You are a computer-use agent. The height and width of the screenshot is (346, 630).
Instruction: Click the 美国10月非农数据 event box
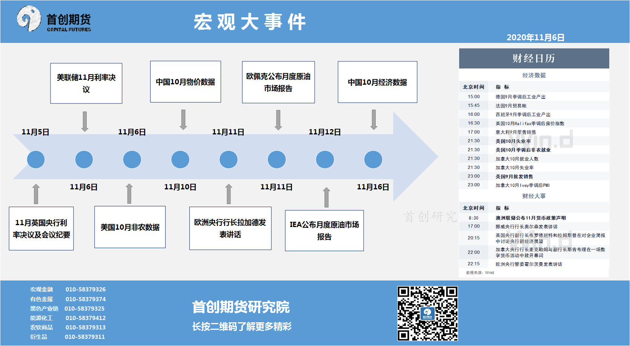(130, 227)
